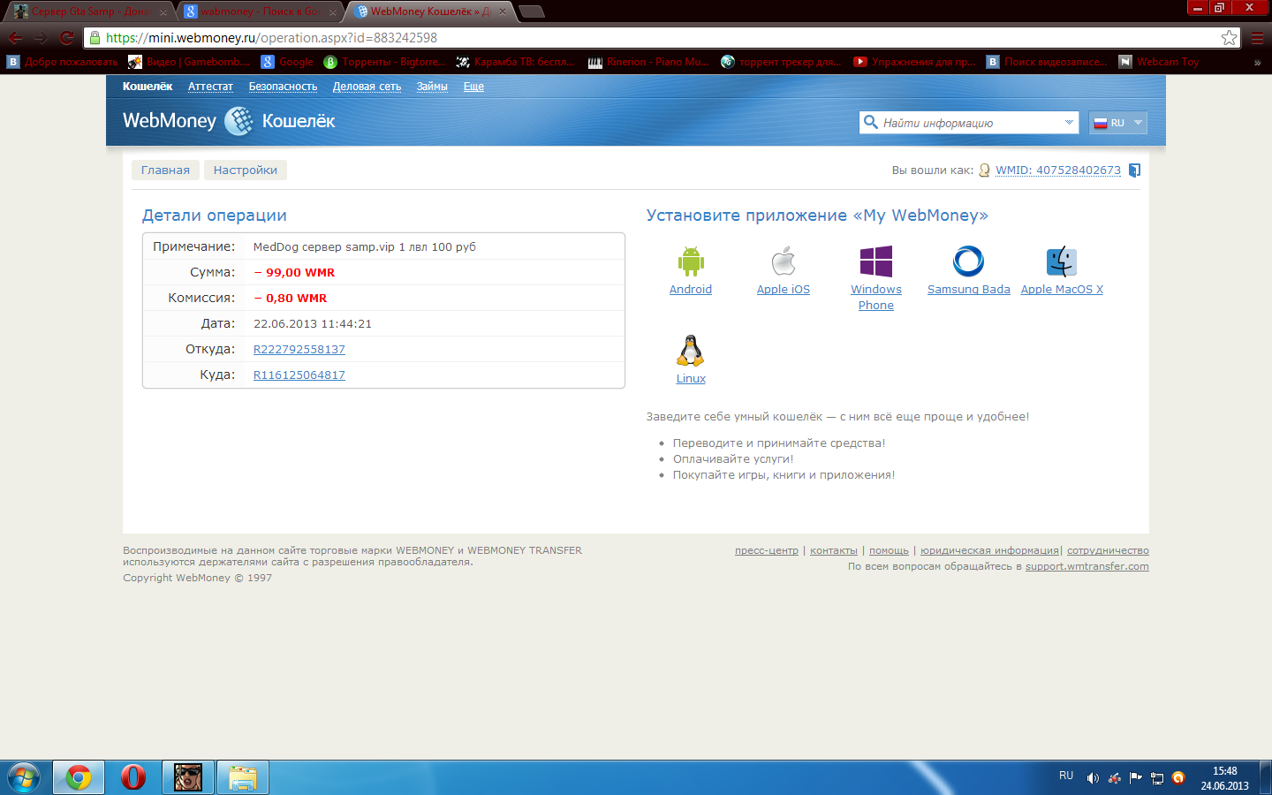This screenshot has width=1272, height=795.
Task: Bookmark page with the star icon
Action: [x=1229, y=37]
